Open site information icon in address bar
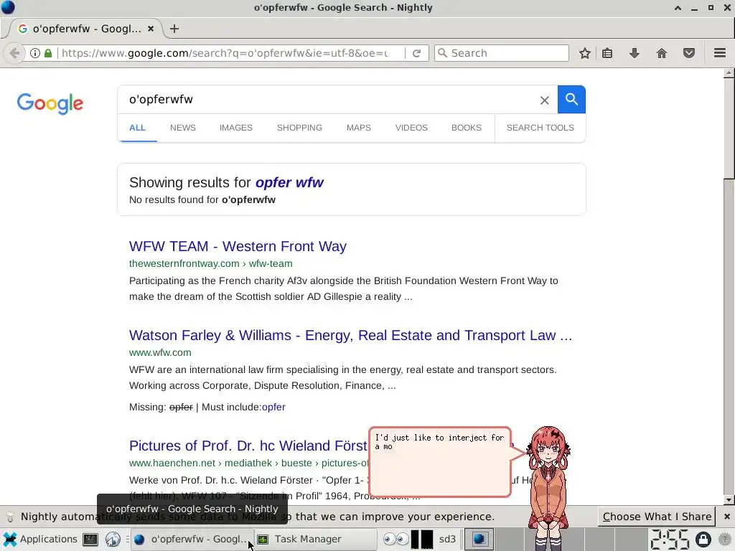735x551 pixels. click(35, 53)
